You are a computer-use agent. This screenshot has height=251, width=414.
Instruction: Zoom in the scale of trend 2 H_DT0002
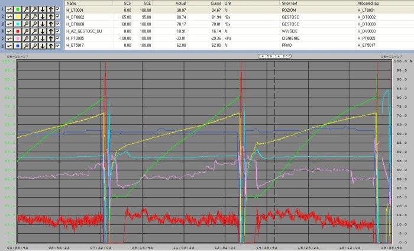coord(26,17)
